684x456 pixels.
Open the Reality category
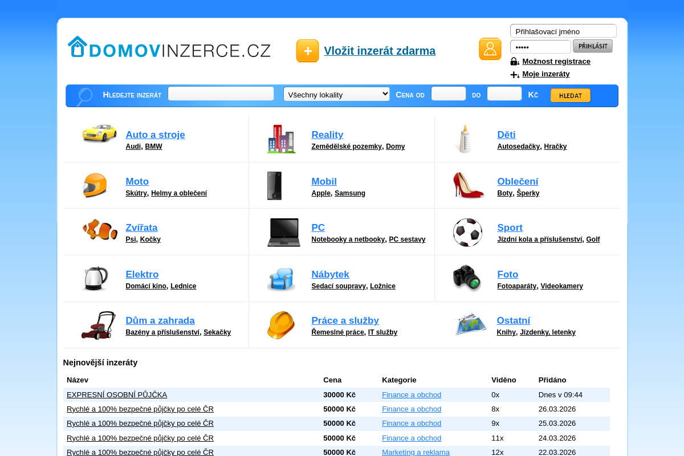(x=327, y=135)
